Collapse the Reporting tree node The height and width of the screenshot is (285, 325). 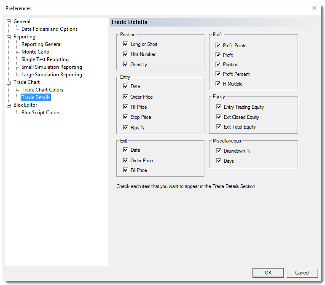tap(8, 37)
